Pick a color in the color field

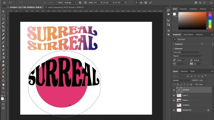192,21
